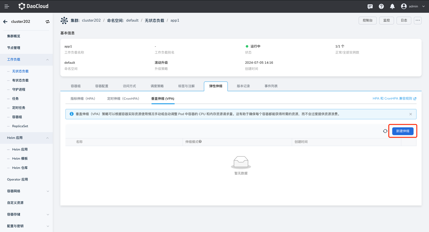Open the more actions ellipsis button
The image size is (429, 232).
[417, 20]
